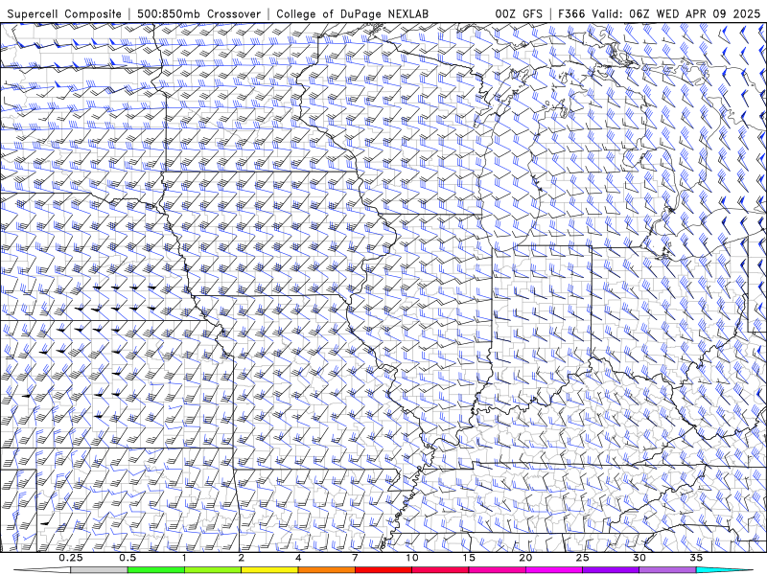Select the lavender 30–35 colorbar segment
Screen dimensions: 767x575
(667, 570)
